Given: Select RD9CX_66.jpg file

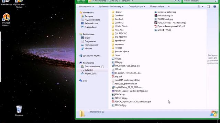Looking at the screenshot, I should 120,98.
